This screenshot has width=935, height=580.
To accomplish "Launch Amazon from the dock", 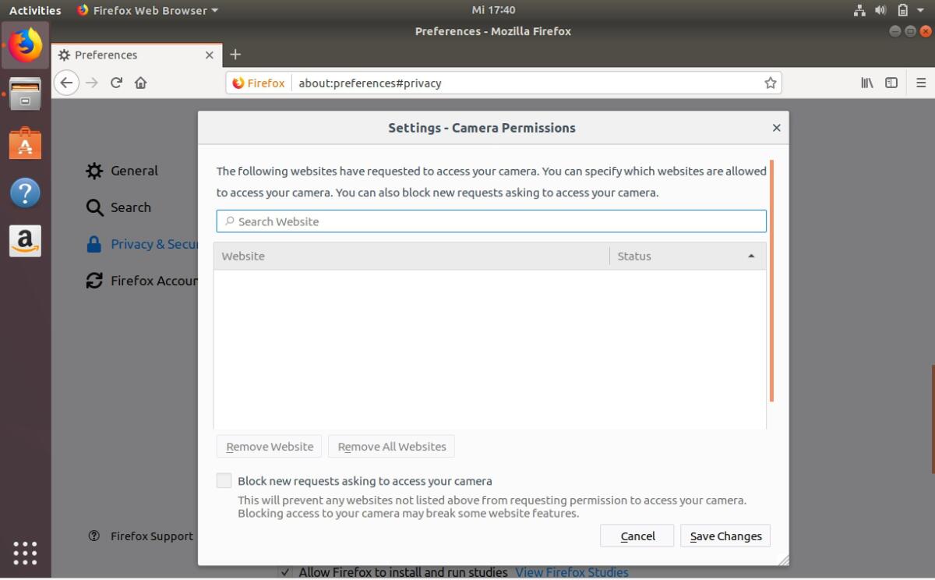I will (x=25, y=242).
